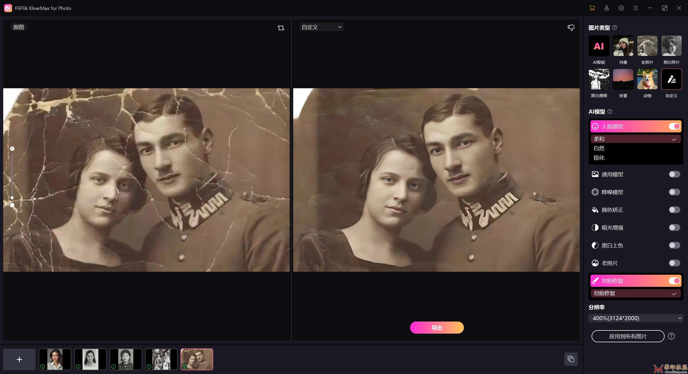688x374 pixels.
Task: Click the zoom-in plus icon on the slider
Action: (x=12, y=149)
